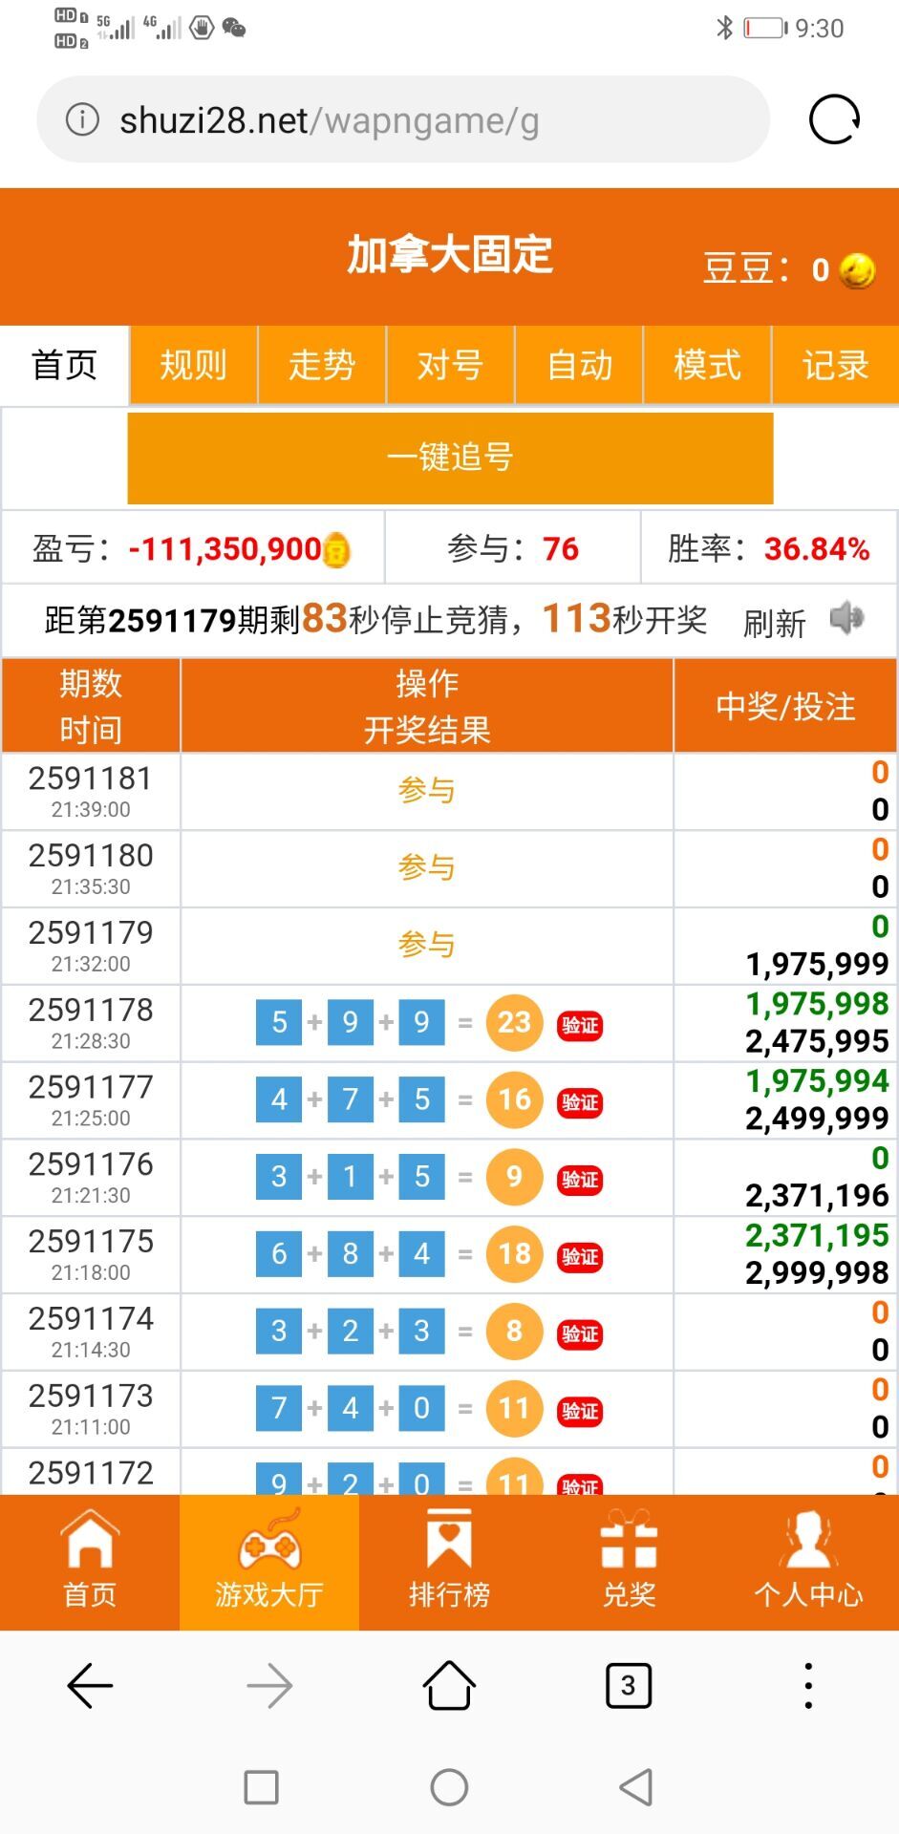Open the 记录 records tab
Screen dimensions: 899x1834
(x=836, y=365)
